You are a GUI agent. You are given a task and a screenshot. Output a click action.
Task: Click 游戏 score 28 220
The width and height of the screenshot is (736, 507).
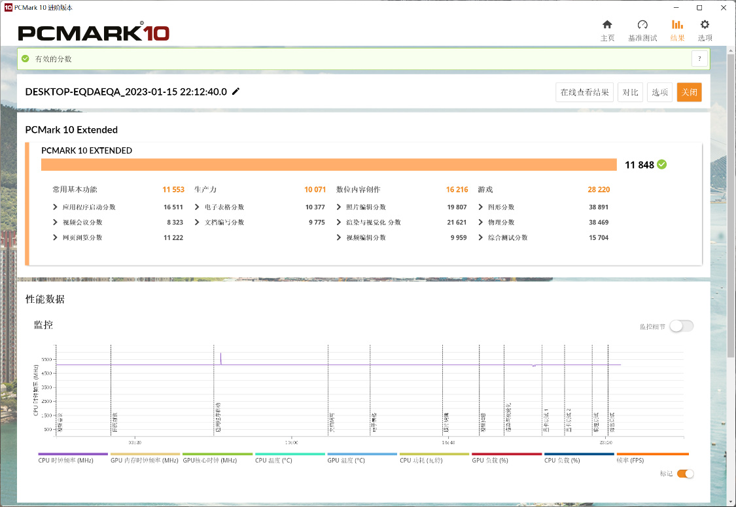pos(599,190)
